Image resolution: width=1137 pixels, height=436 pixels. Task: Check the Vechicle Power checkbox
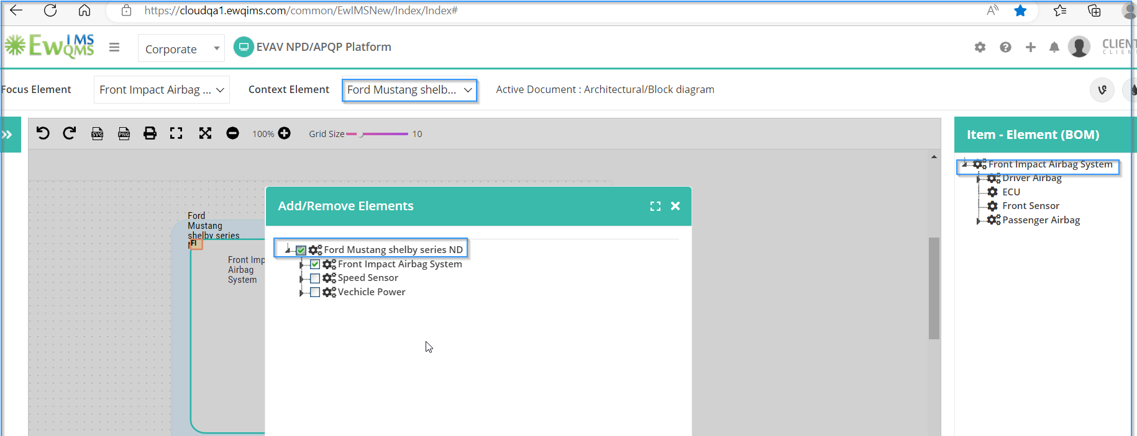point(315,292)
